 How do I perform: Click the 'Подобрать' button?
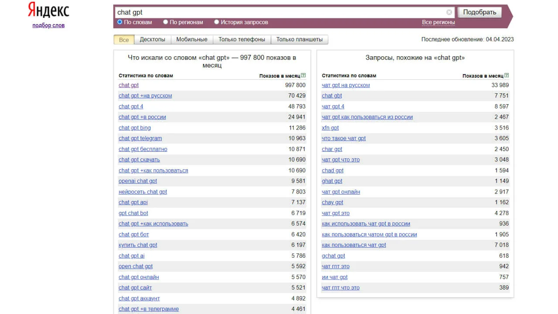[480, 12]
